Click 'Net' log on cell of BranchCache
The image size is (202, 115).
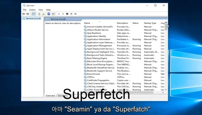pos(162,74)
